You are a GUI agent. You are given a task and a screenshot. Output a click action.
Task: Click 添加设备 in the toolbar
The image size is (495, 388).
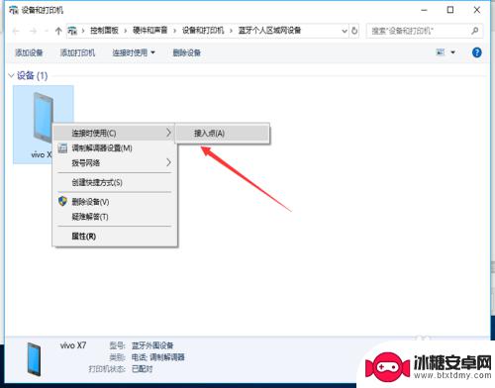tap(29, 52)
